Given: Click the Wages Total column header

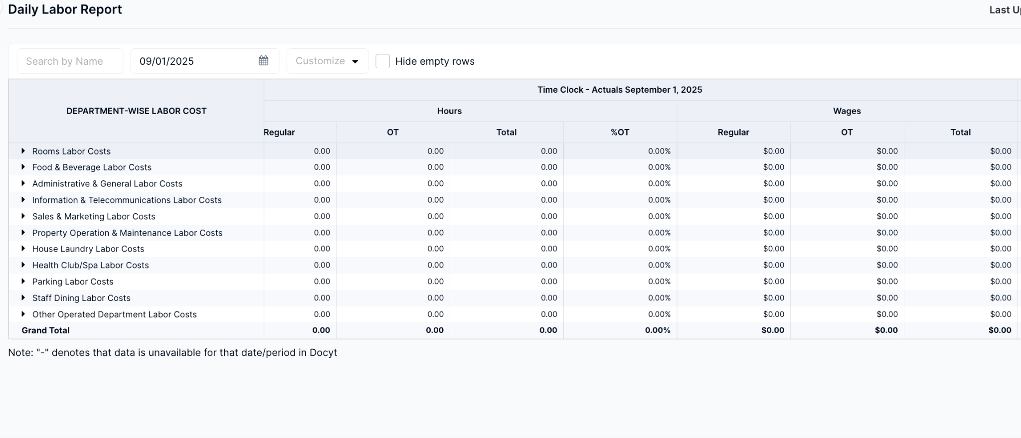Looking at the screenshot, I should click(x=960, y=132).
